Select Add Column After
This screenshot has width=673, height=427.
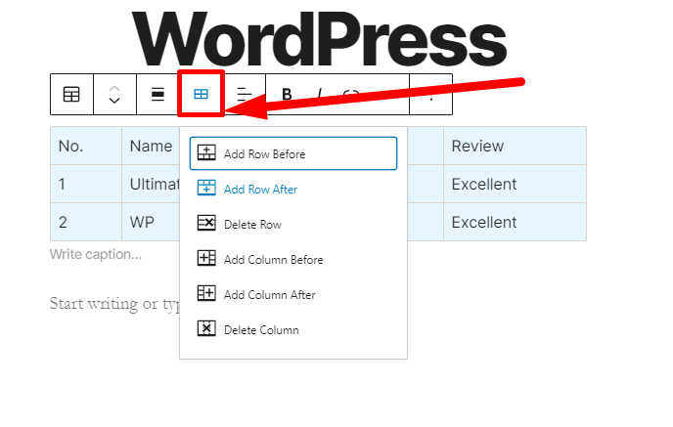click(293, 294)
